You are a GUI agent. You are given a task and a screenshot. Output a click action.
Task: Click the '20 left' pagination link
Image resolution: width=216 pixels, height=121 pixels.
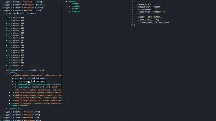[x=30, y=70]
